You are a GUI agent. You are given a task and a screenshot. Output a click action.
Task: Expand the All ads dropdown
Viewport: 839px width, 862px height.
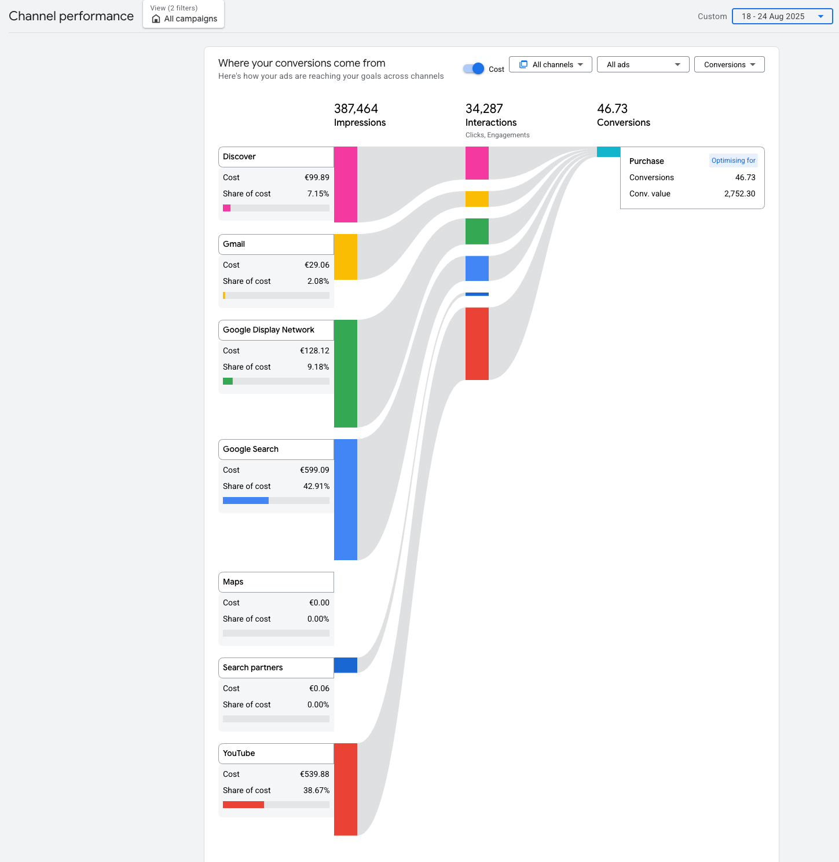(x=643, y=64)
